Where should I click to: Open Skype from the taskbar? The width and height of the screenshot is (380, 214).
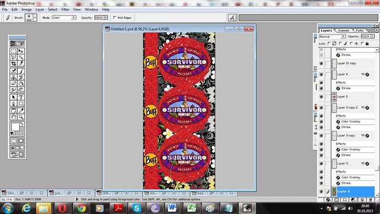[137, 208]
